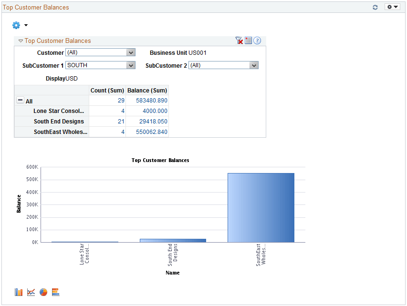Open the top-right gear dropdown menu
The height and width of the screenshot is (306, 407).
pyautogui.click(x=391, y=7)
